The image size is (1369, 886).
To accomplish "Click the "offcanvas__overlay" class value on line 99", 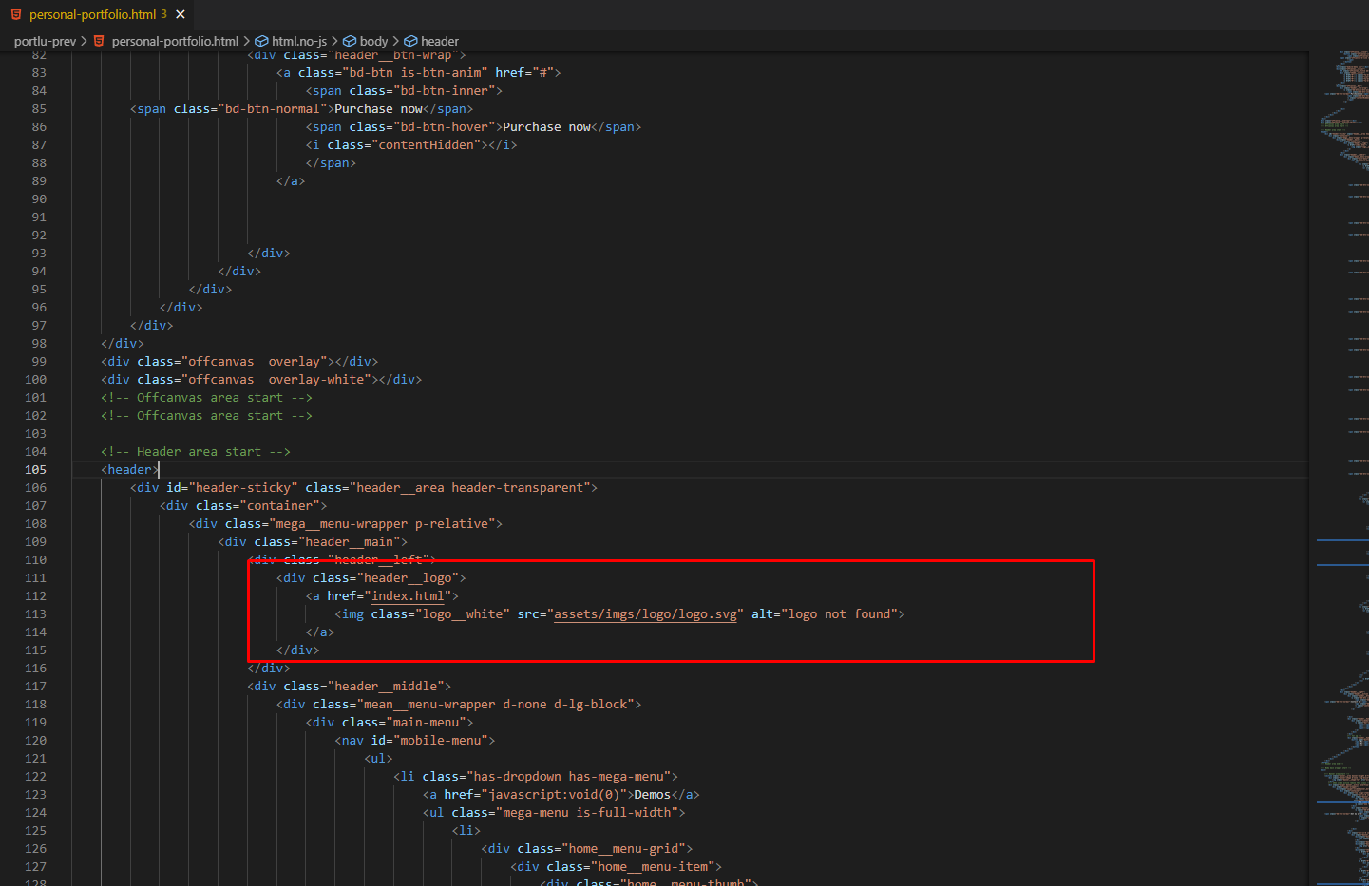I will (255, 362).
